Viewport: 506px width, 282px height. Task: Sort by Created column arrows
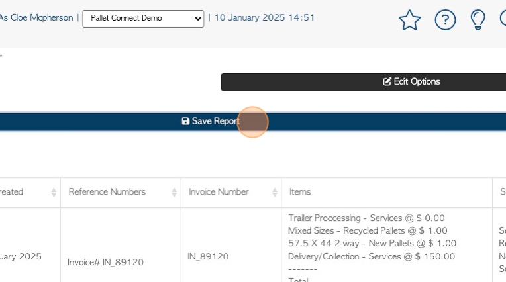(54, 192)
